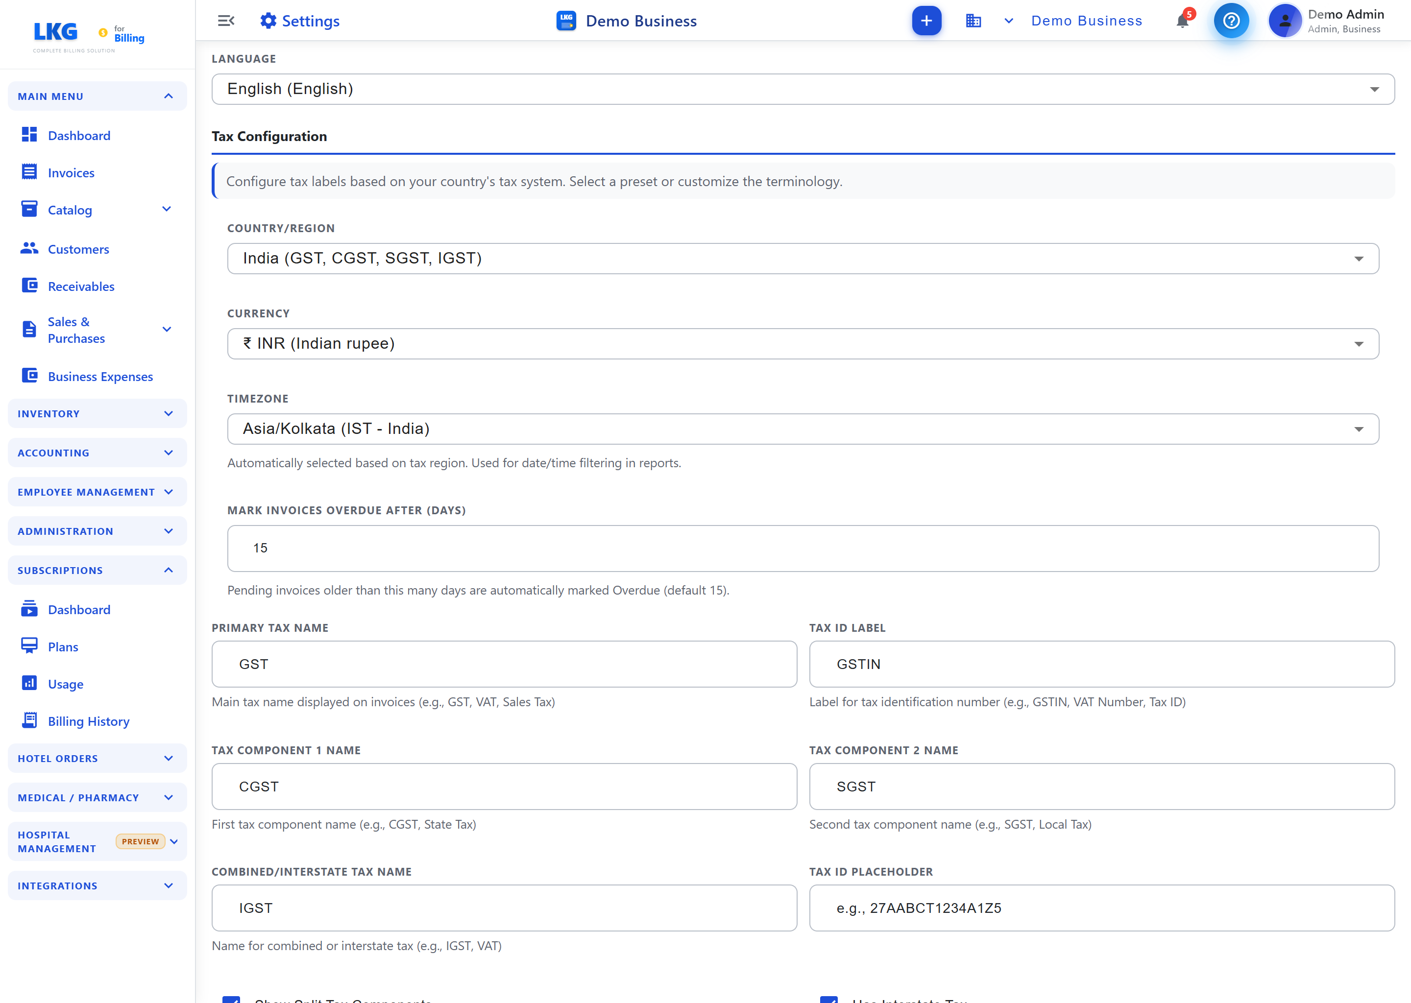The height and width of the screenshot is (1003, 1411).
Task: Open the business switcher chevron in header
Action: pyautogui.click(x=1008, y=21)
